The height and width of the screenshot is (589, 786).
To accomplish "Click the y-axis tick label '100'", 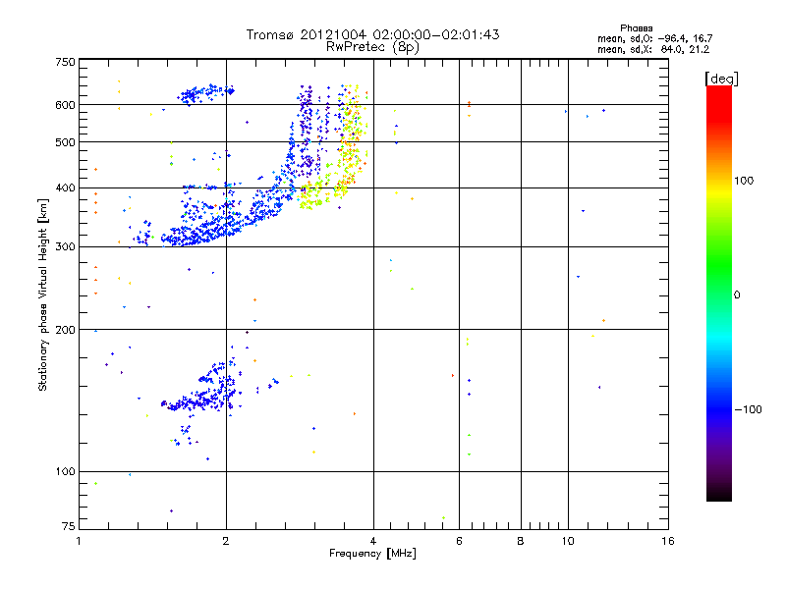I will [65, 471].
